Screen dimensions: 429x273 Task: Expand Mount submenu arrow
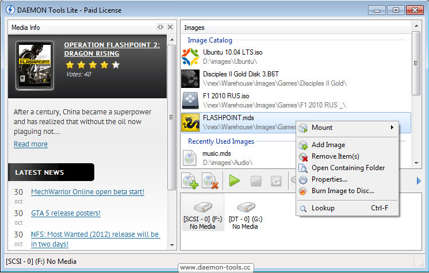[x=392, y=127]
